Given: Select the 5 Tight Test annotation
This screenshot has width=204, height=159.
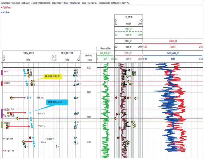Looking at the screenshot, I should pyautogui.click(x=9, y=139).
